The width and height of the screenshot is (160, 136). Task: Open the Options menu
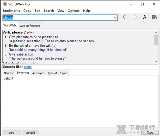tap(74, 11)
